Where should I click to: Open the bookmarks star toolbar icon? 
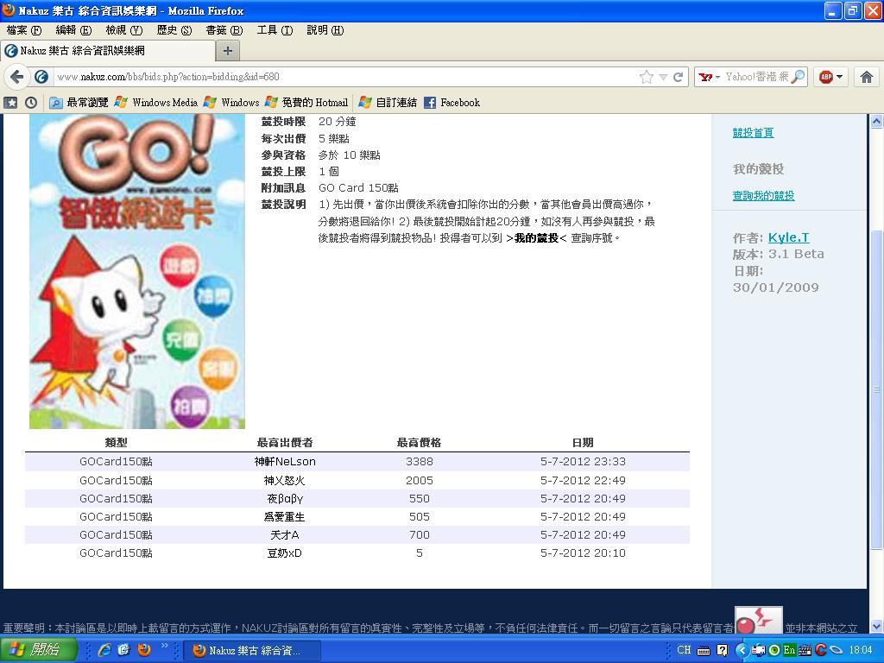(x=10, y=103)
